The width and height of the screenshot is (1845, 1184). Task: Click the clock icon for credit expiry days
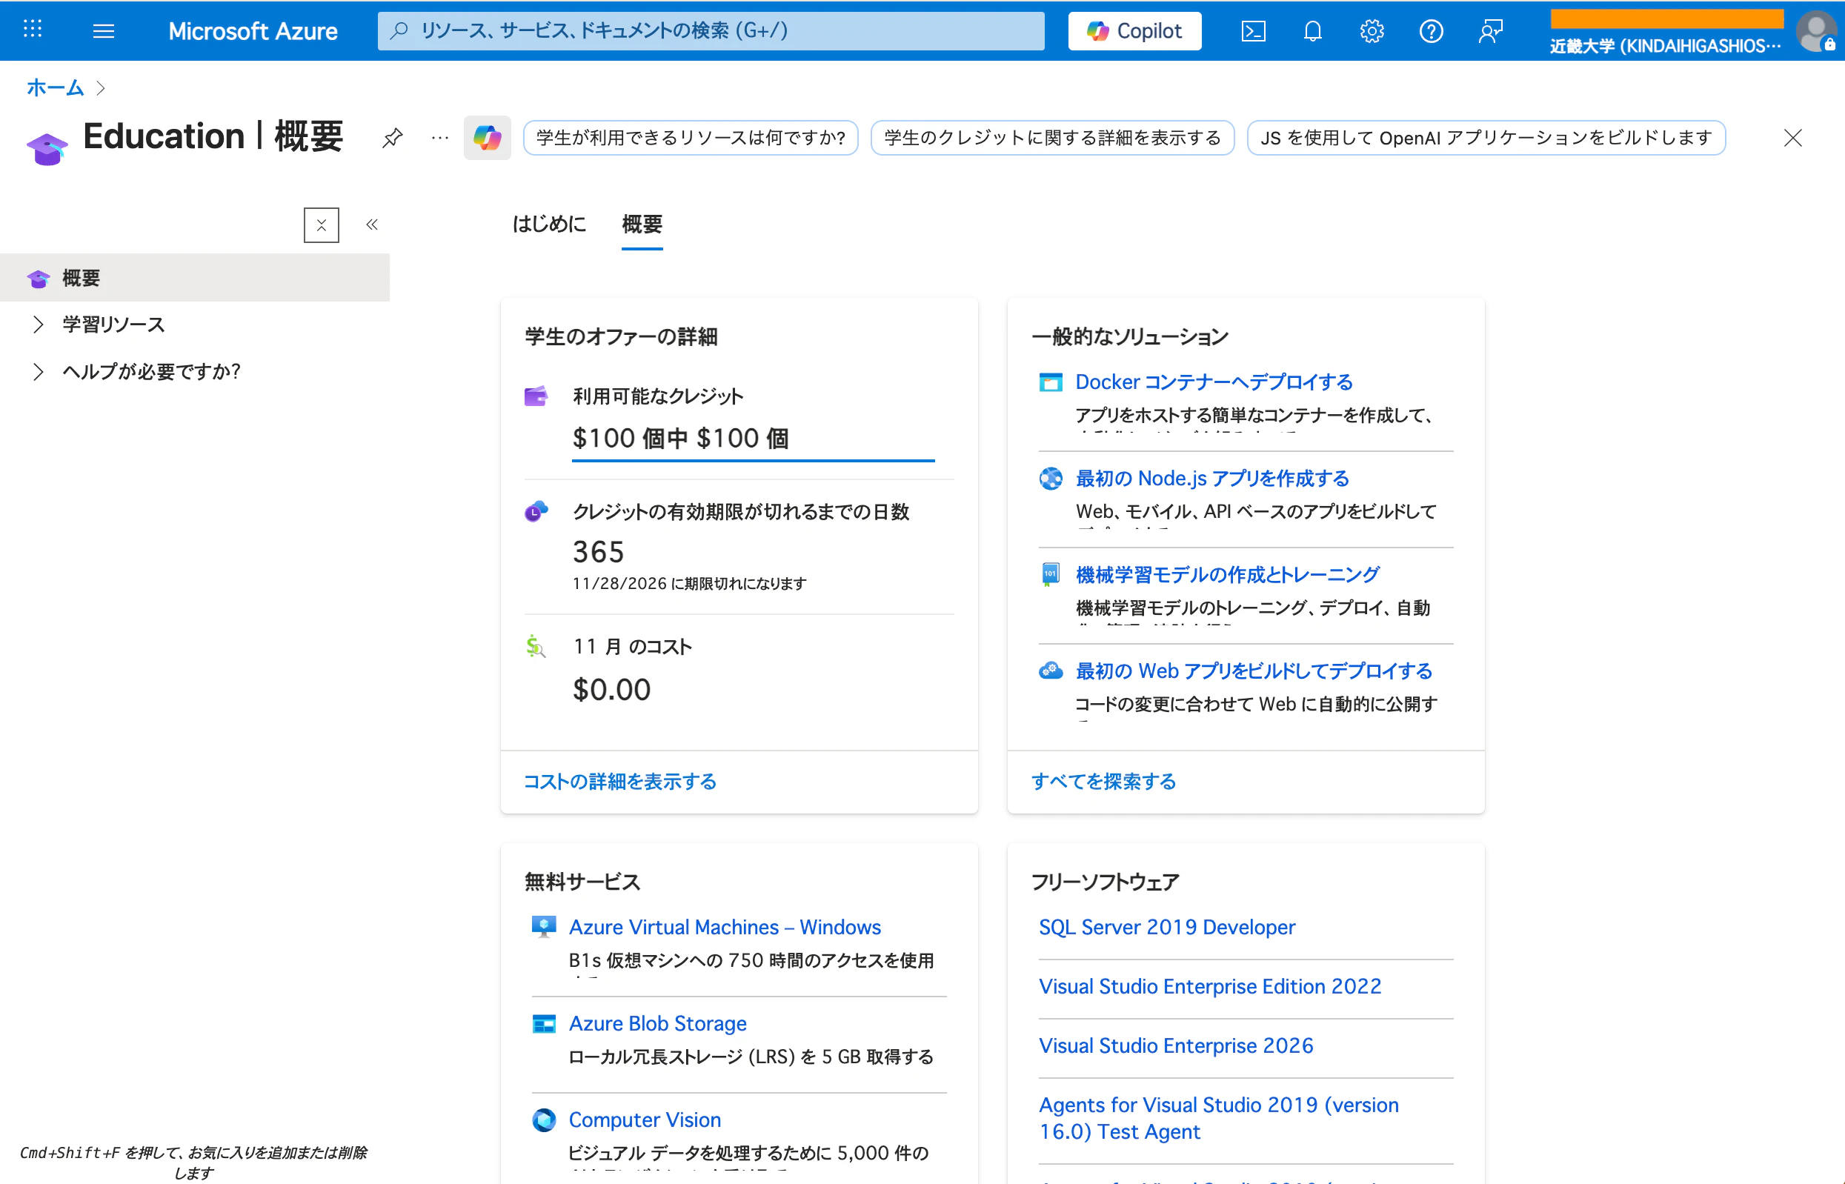(536, 510)
